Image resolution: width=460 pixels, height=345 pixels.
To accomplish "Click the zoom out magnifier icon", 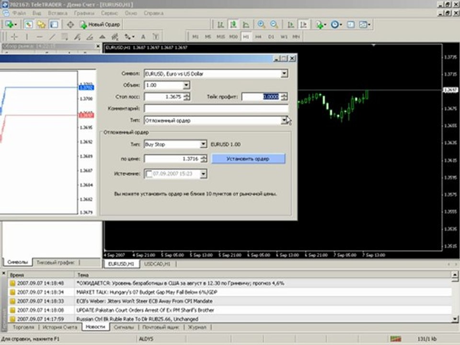I will pos(274,24).
